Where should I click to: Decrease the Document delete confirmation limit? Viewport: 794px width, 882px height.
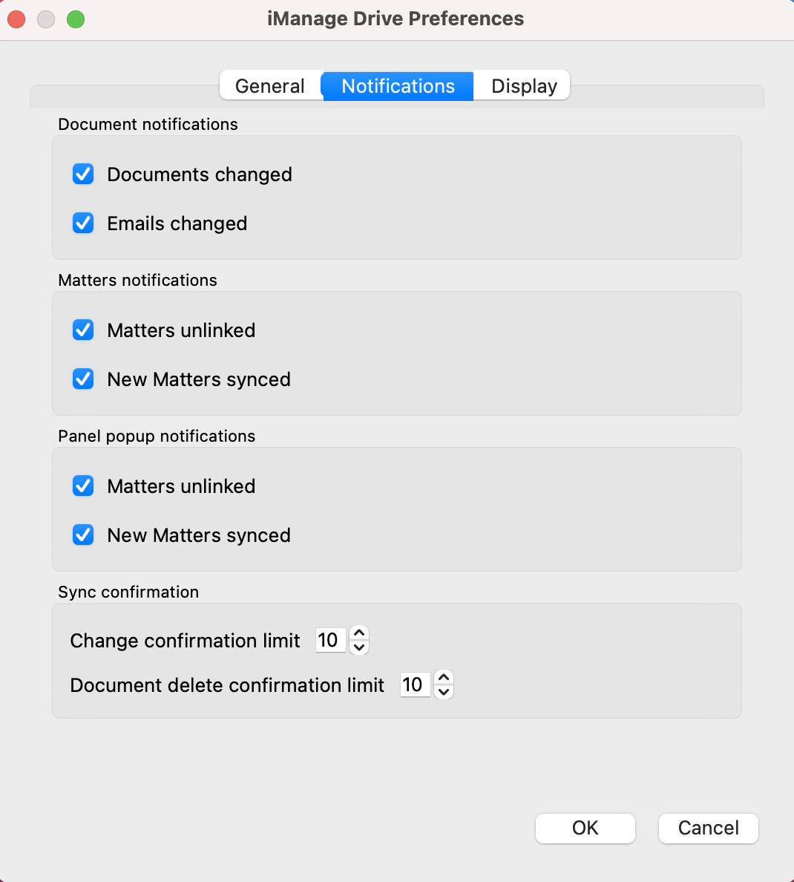(x=444, y=692)
